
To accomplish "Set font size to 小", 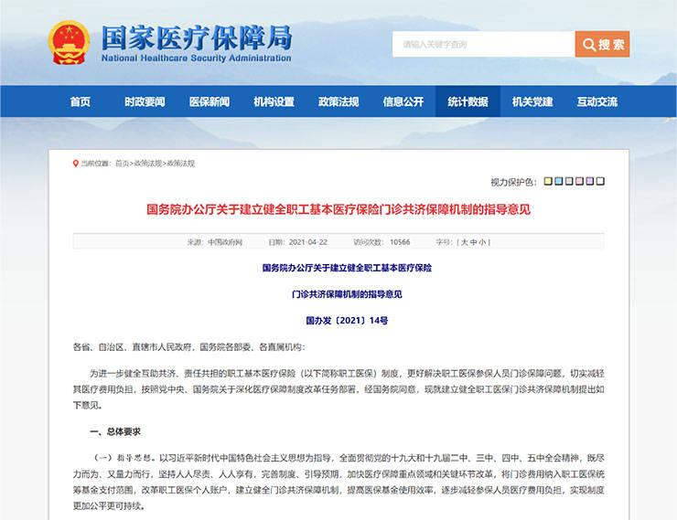I will tap(482, 242).
